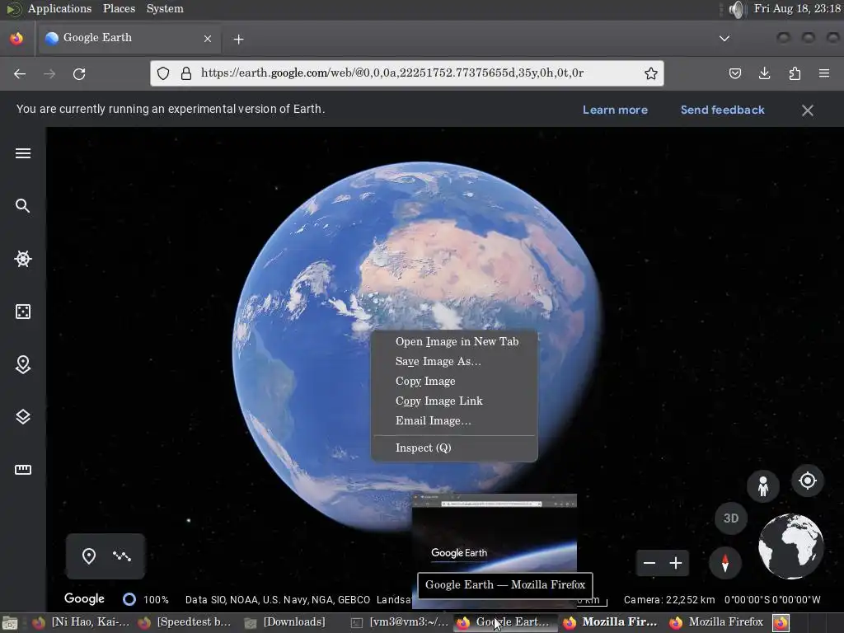This screenshot has width=844, height=633.
Task: Close the Google Earth tab
Action: [208, 39]
